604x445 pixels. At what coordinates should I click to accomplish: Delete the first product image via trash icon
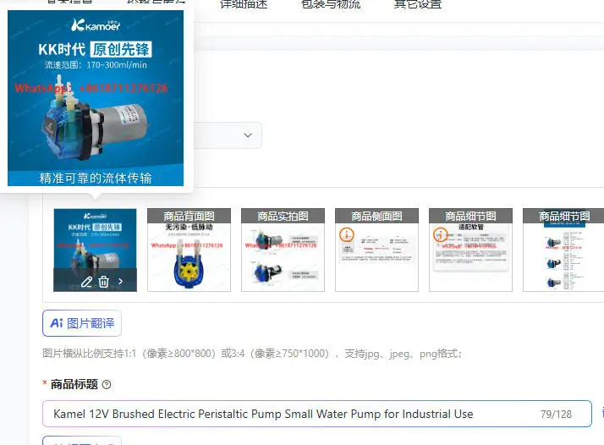[x=103, y=282]
